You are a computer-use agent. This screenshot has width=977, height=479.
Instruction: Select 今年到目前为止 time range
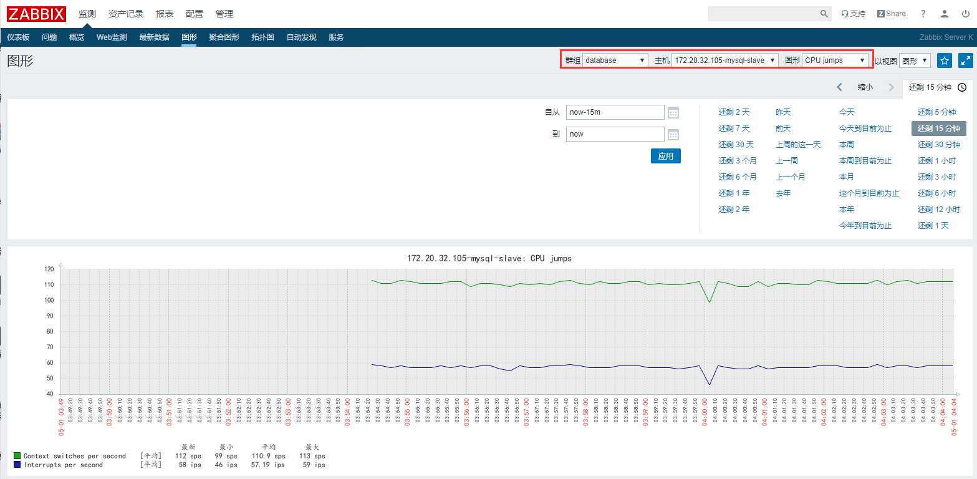(865, 226)
